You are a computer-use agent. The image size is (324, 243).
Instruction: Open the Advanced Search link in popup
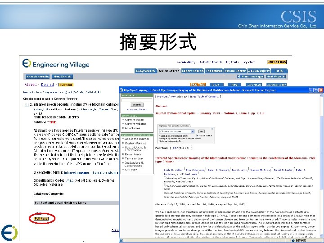(137, 109)
